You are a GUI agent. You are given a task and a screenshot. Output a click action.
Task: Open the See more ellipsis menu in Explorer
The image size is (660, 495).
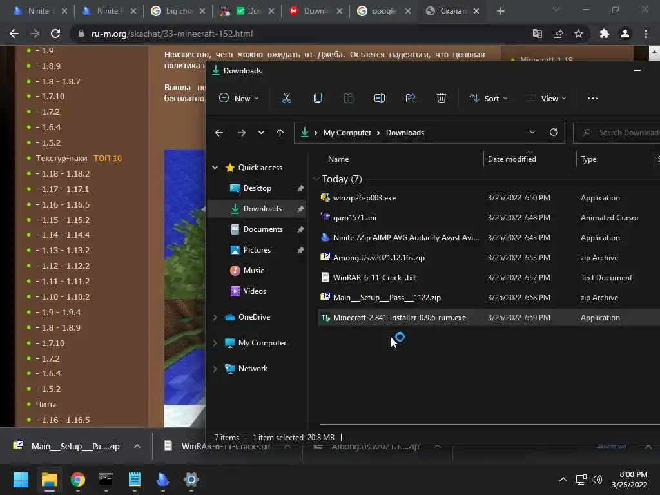coord(593,98)
